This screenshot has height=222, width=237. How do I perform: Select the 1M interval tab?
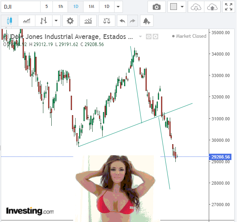click(x=91, y=7)
